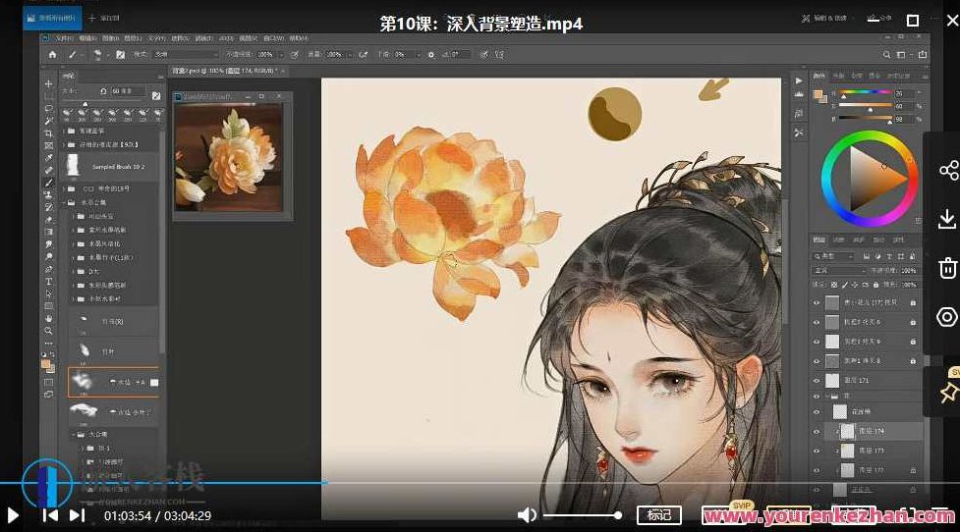Open the Actions panel play icon

click(799, 80)
